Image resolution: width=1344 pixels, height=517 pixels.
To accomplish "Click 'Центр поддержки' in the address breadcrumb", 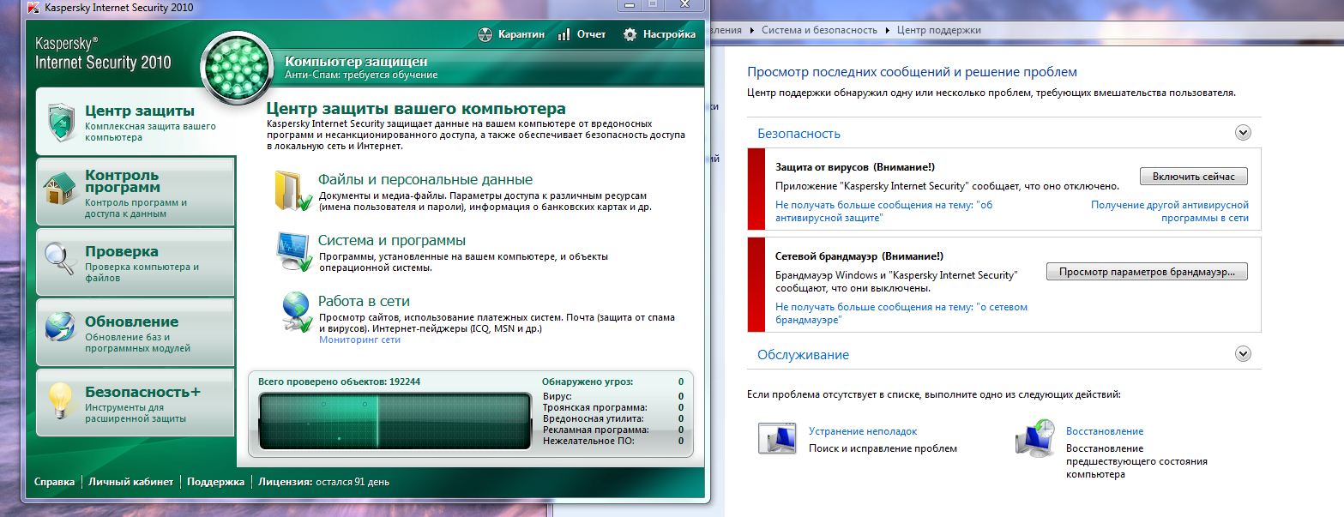I will (939, 30).
